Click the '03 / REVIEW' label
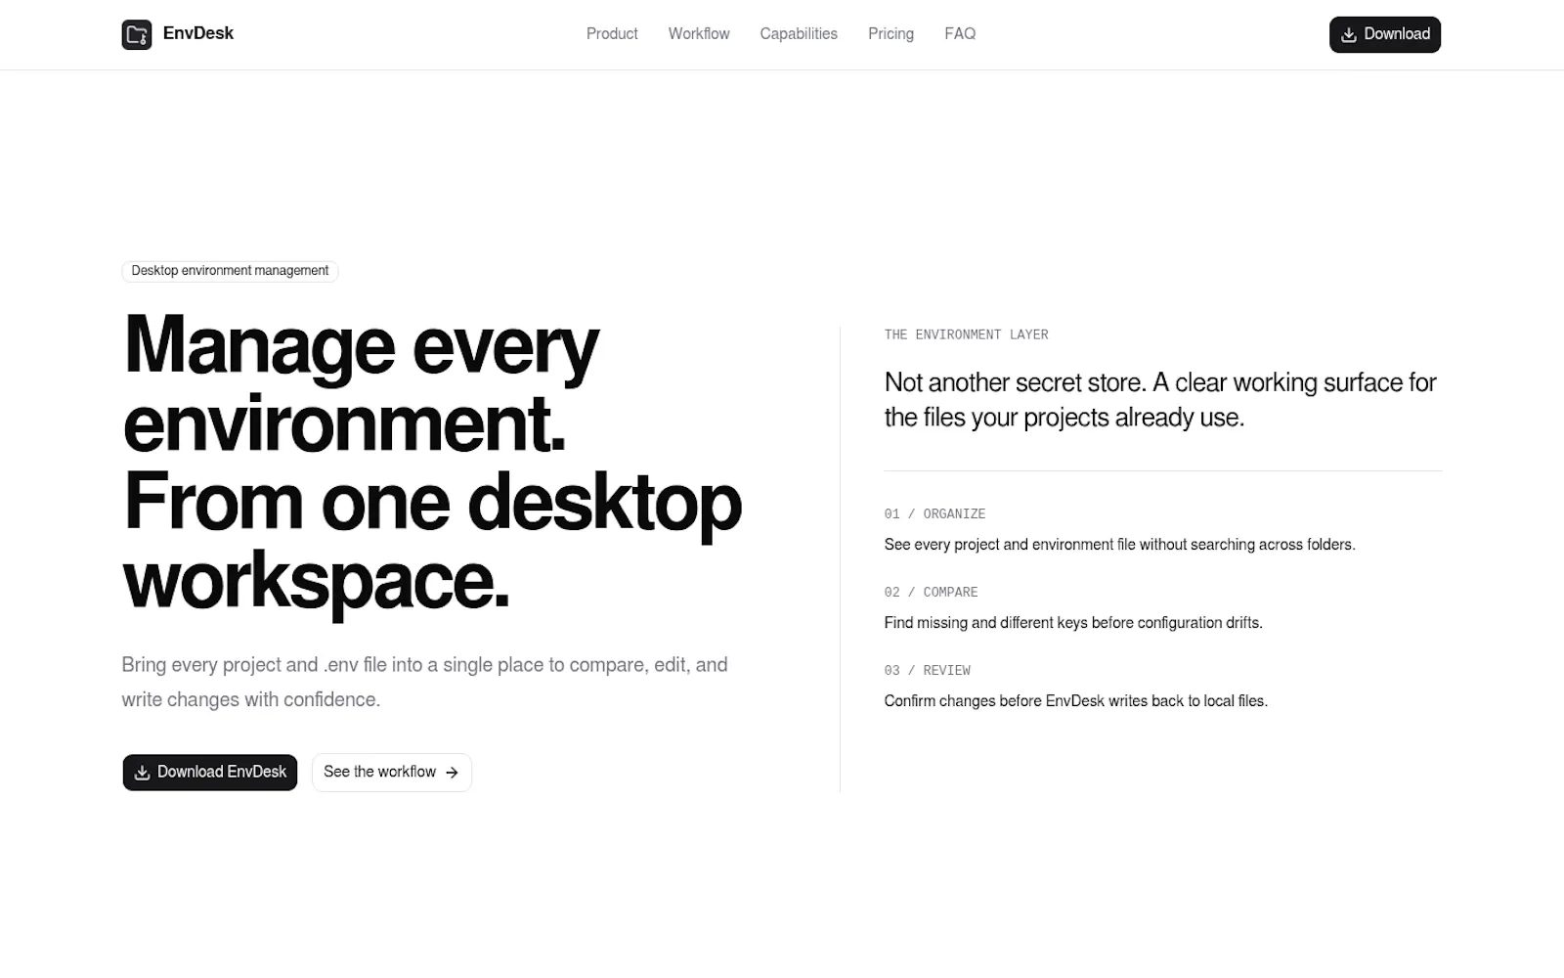 pos(927,670)
